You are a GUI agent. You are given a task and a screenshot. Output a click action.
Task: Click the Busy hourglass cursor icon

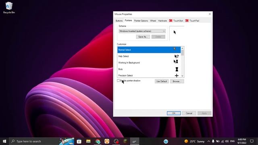(x=177, y=69)
